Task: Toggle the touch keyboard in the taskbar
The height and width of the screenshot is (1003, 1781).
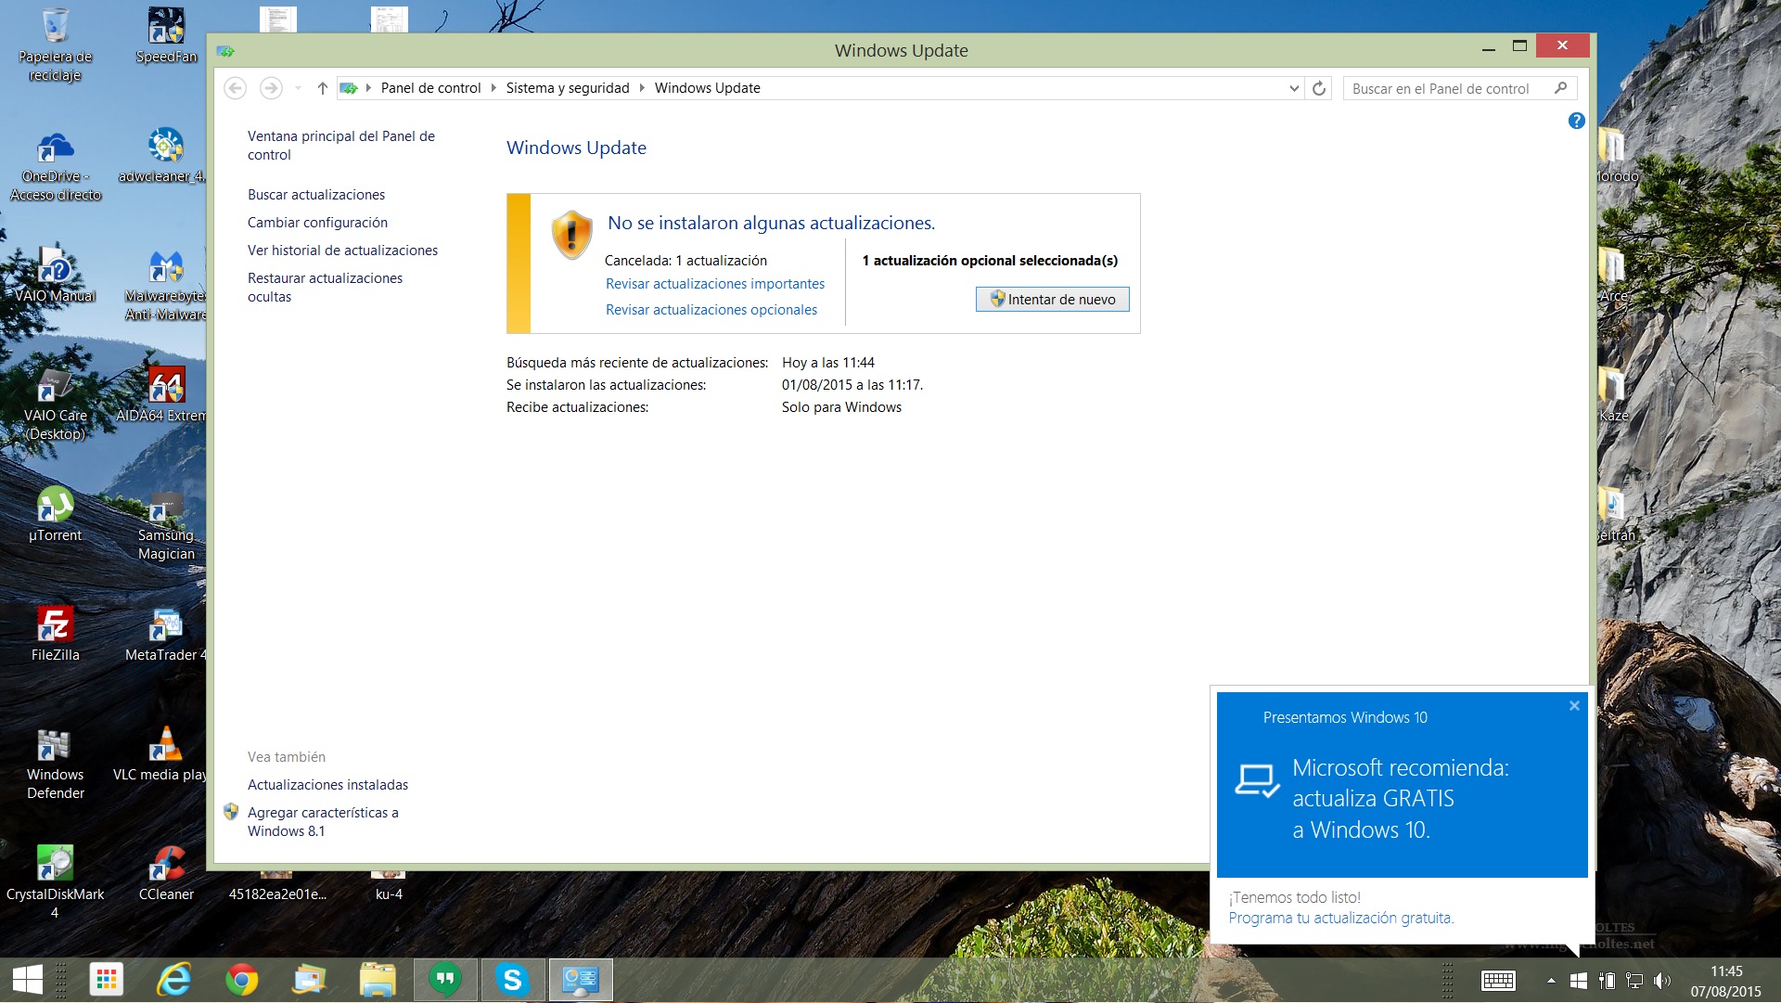Action: [1498, 980]
